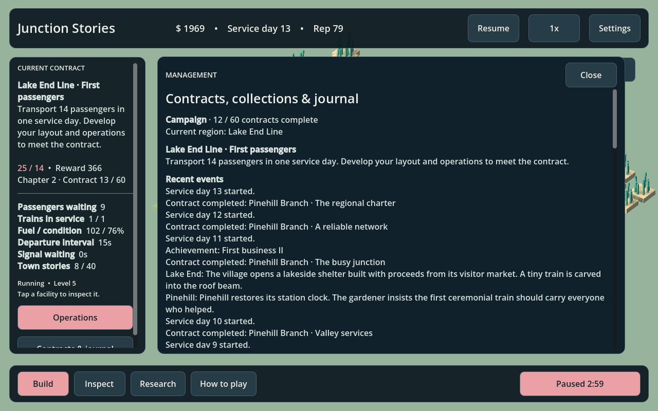658x411 pixels.
Task: Click 'Running • Level 5' status
Action: point(47,283)
